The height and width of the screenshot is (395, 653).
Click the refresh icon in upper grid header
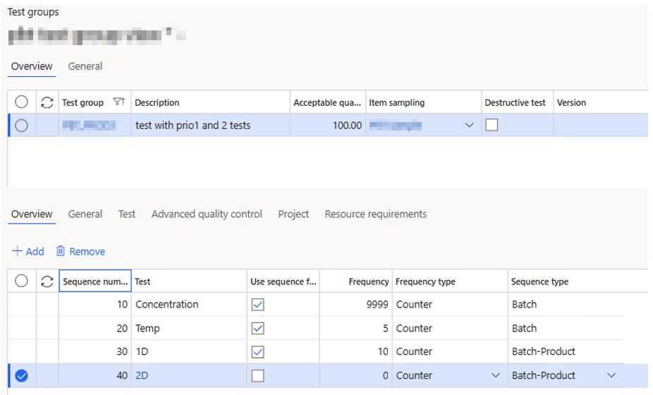click(x=47, y=103)
